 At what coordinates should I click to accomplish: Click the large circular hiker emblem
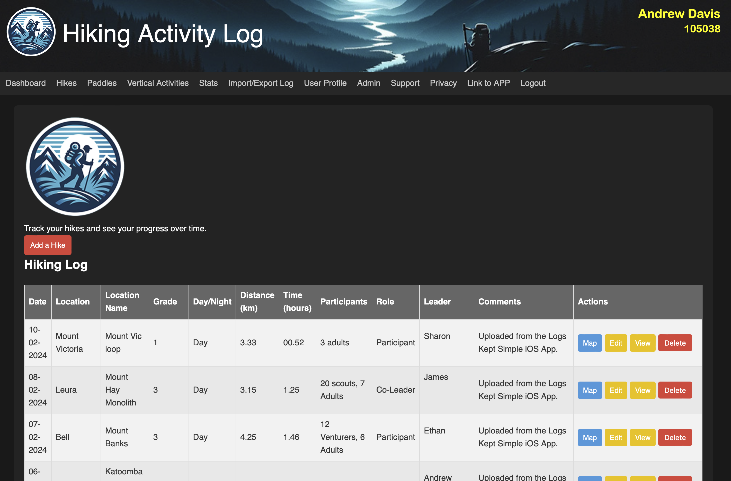point(75,166)
